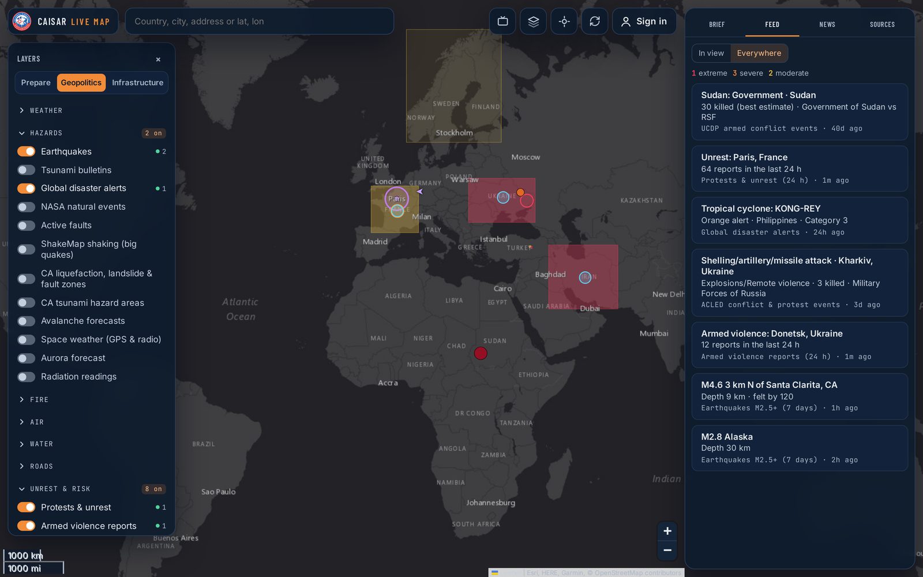The image size is (923, 577).
Task: Zoom out with the minus button
Action: coord(667,550)
